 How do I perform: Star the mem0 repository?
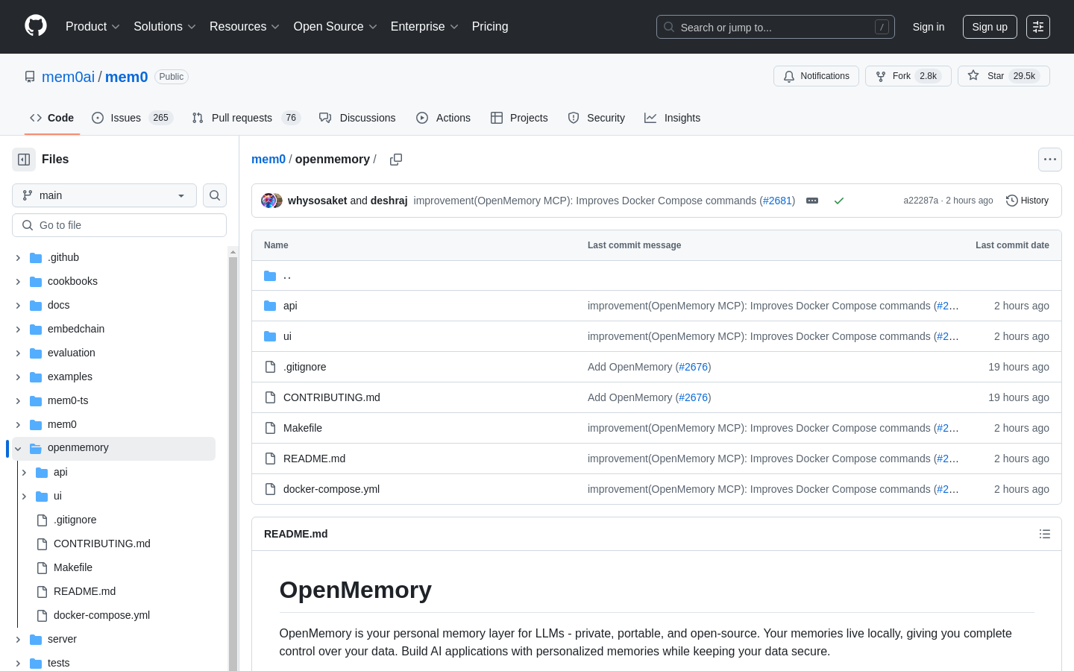pos(1004,76)
